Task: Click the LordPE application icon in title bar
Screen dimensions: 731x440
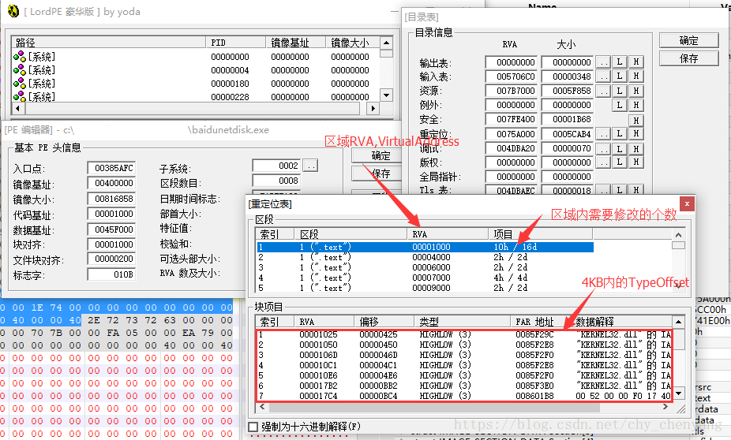Action: tap(13, 11)
